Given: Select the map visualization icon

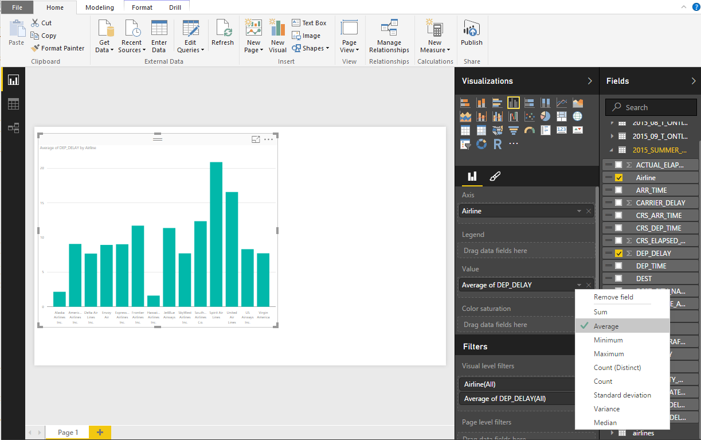Looking at the screenshot, I should pos(578,116).
